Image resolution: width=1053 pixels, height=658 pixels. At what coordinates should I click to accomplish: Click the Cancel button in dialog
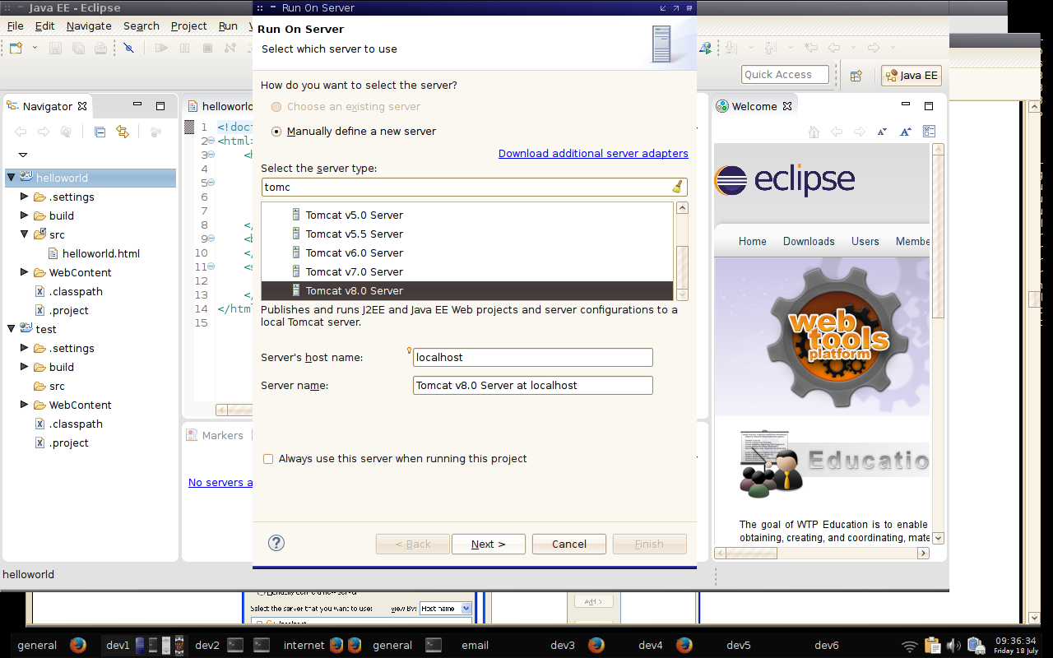click(569, 544)
